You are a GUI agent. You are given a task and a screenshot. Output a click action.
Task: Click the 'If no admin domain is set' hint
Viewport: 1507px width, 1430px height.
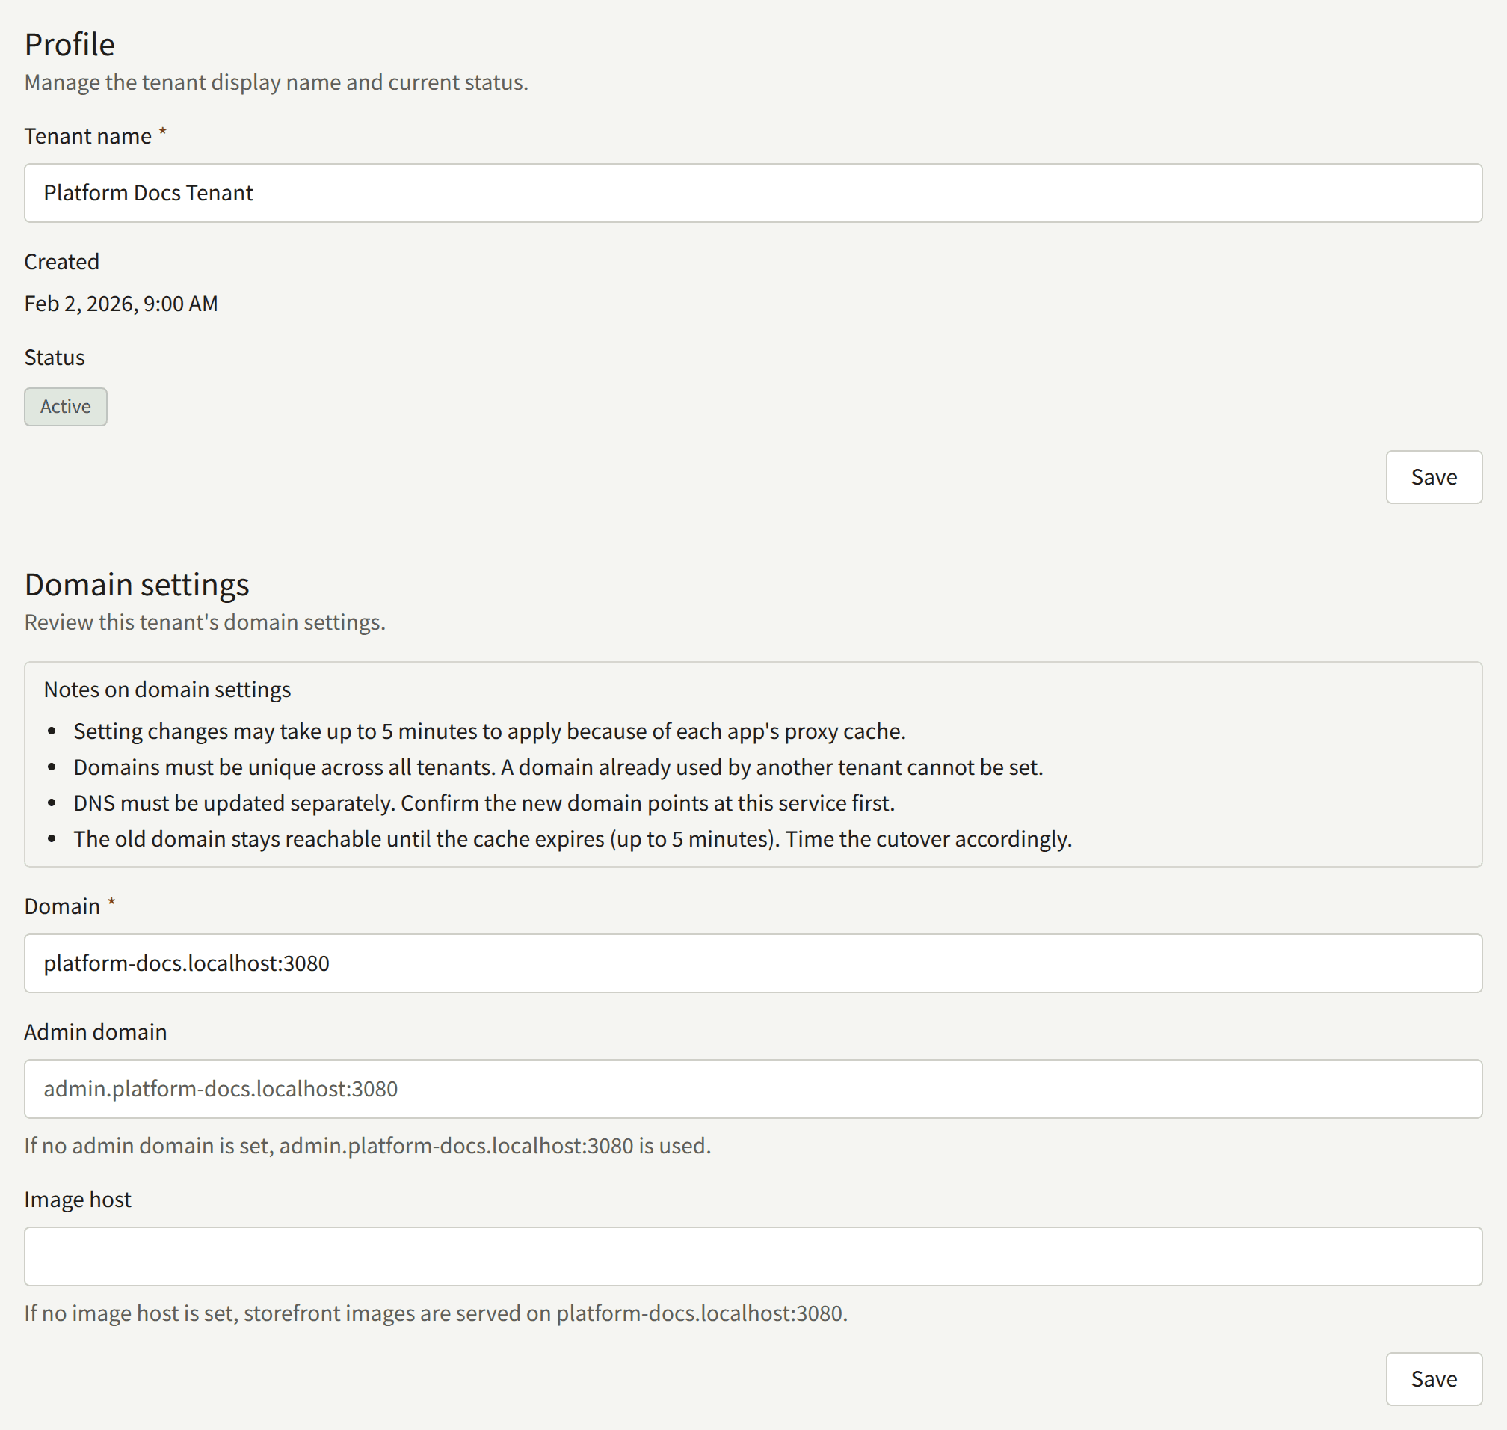coord(367,1146)
